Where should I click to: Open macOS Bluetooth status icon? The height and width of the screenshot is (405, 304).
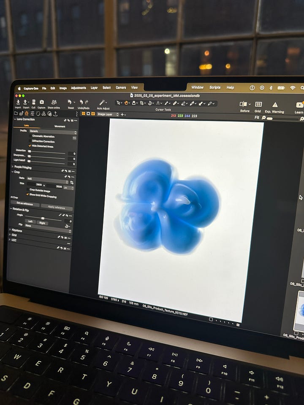pyautogui.click(x=271, y=88)
